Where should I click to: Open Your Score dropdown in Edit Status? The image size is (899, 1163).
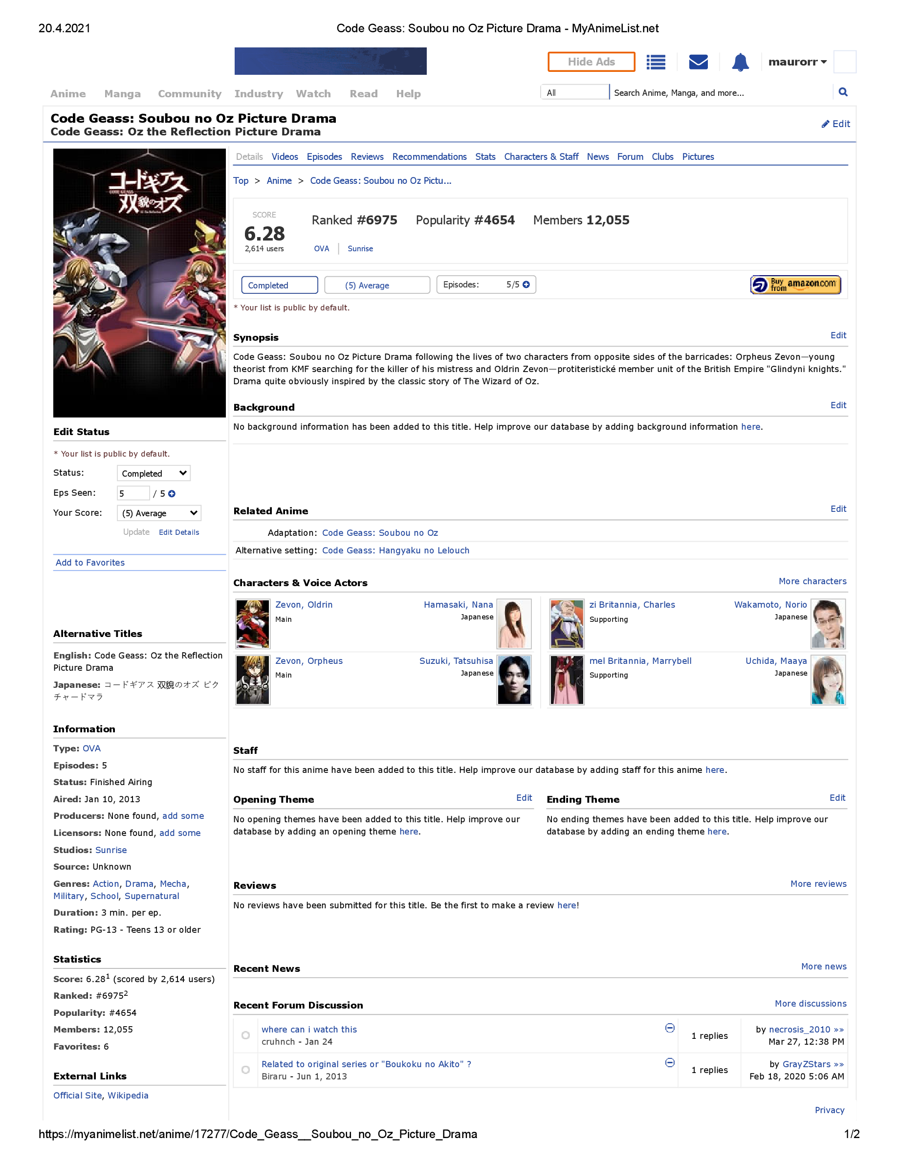pos(159,513)
